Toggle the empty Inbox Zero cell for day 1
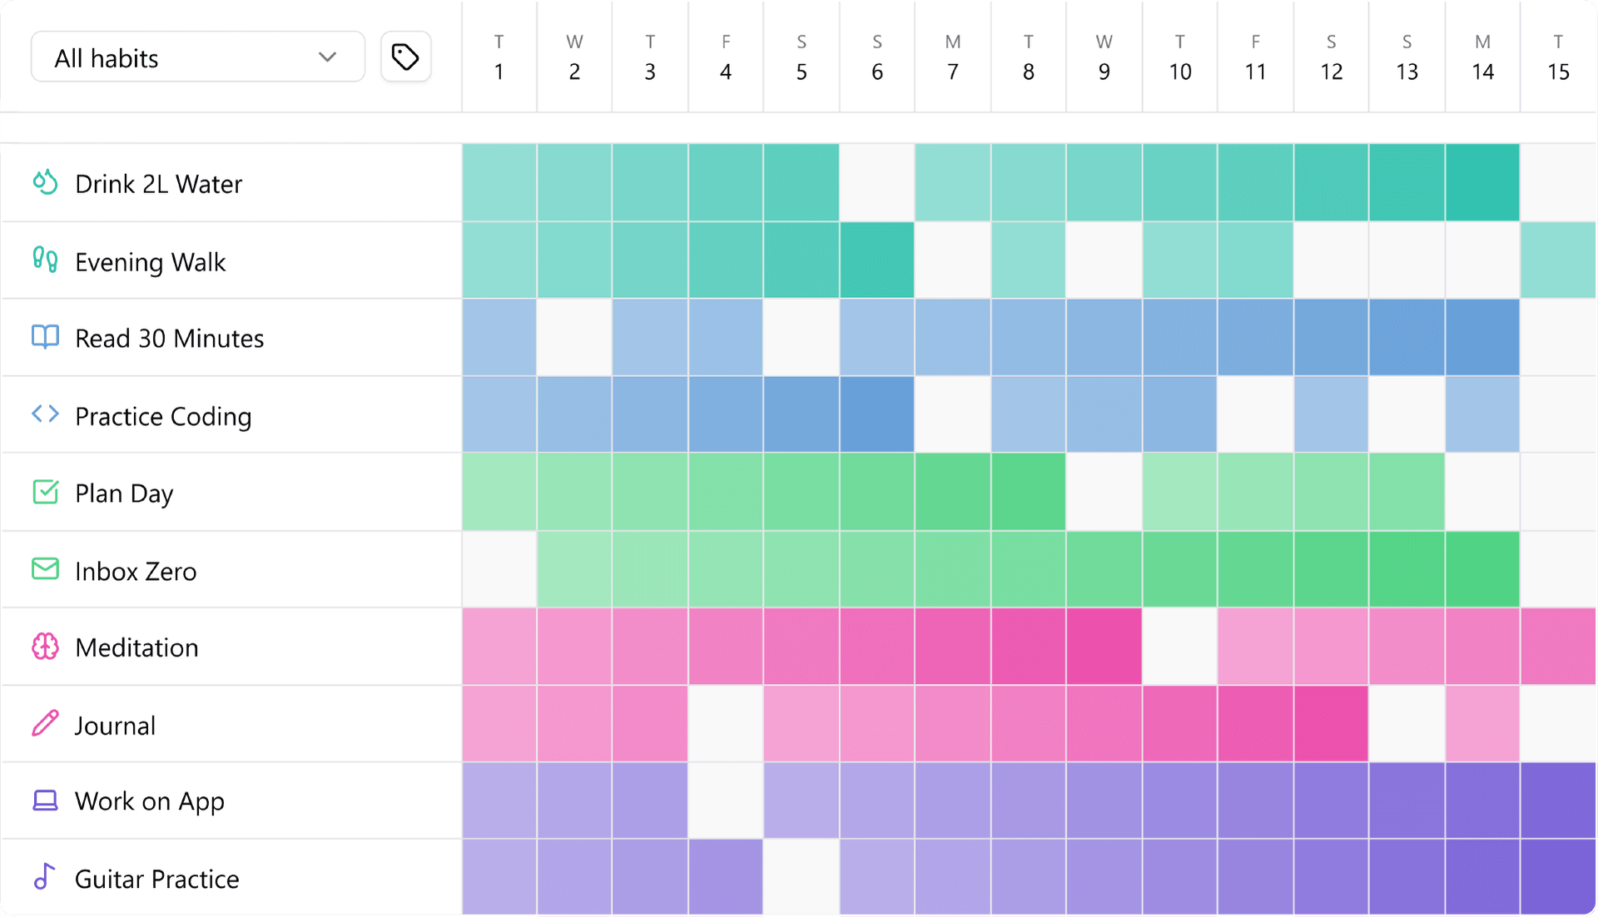 pos(499,569)
